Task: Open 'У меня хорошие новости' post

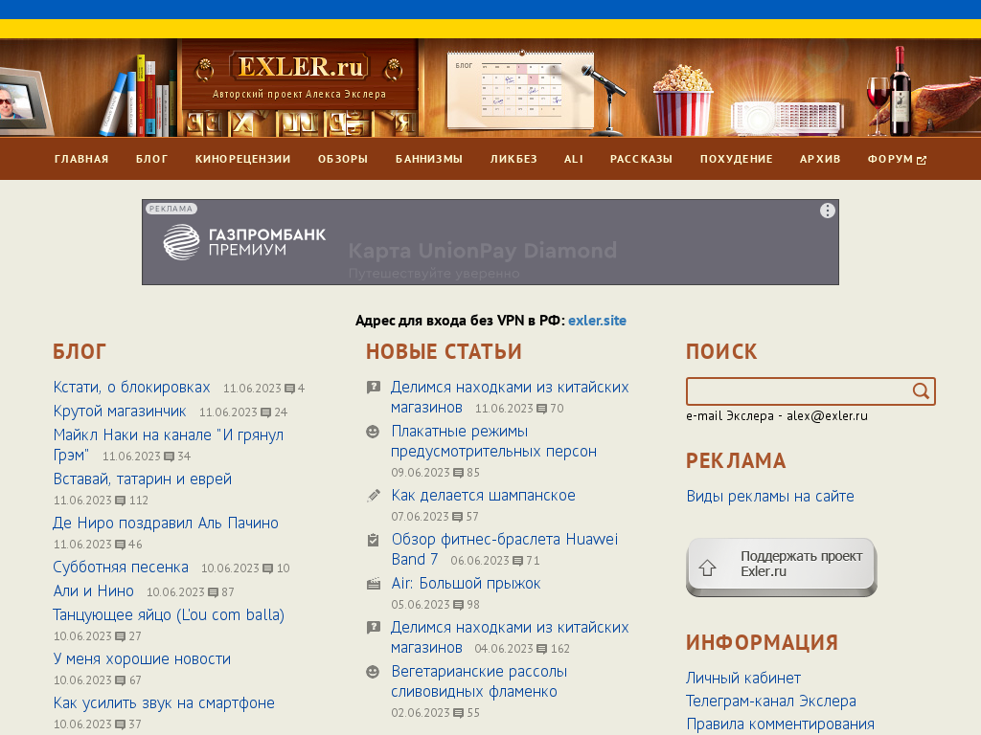Action: coord(142,659)
